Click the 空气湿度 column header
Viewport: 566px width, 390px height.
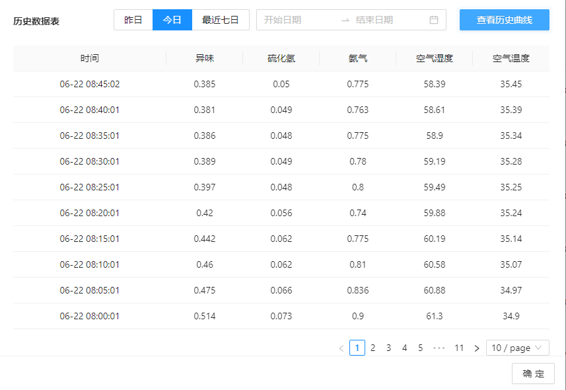[x=435, y=58]
